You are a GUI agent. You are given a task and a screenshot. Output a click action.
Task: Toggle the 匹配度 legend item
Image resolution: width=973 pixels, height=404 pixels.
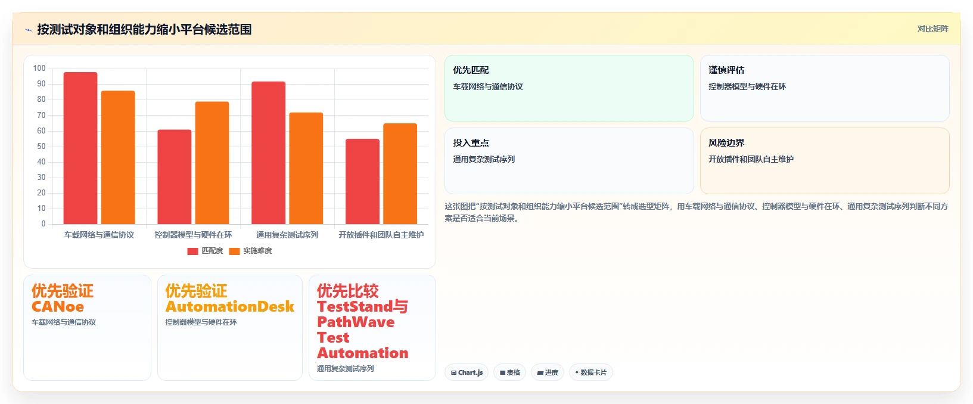point(205,251)
